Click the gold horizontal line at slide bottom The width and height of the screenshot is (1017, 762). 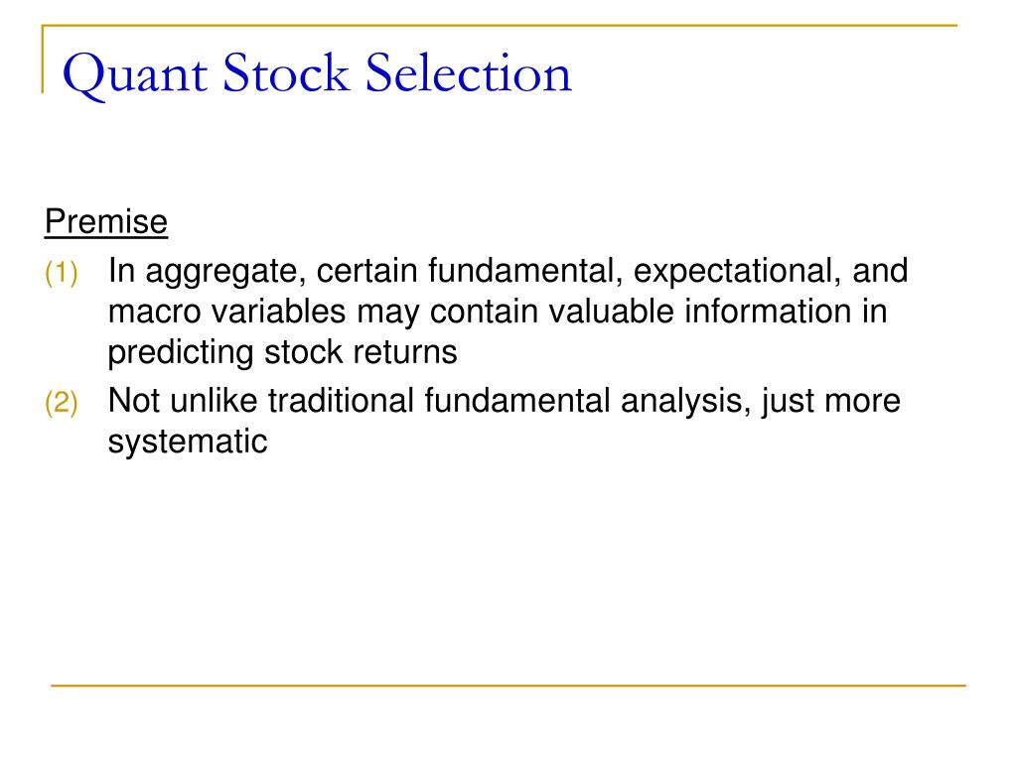click(508, 685)
